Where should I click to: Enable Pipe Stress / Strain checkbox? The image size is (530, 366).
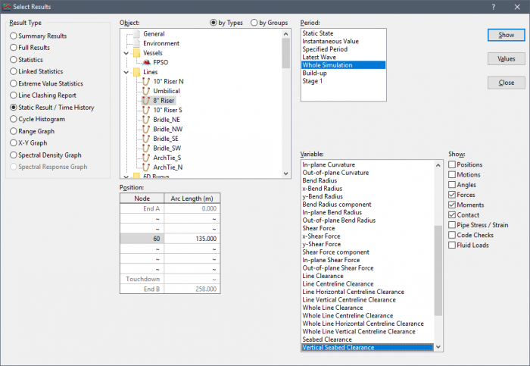452,225
